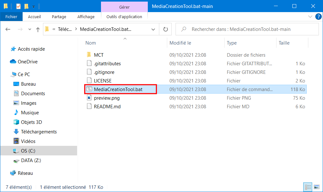Select the README.md file icon
The width and height of the screenshot is (323, 192).
tap(89, 106)
